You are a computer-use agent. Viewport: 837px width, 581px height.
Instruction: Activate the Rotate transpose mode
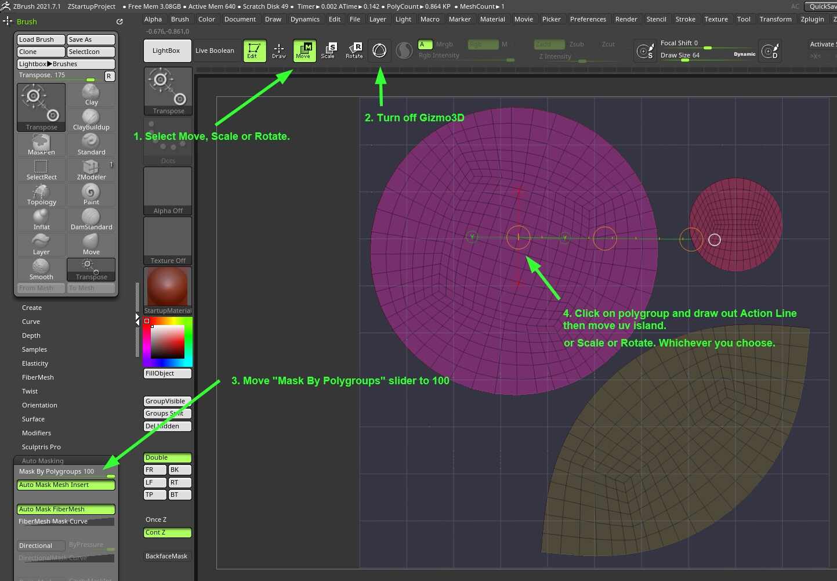354,50
